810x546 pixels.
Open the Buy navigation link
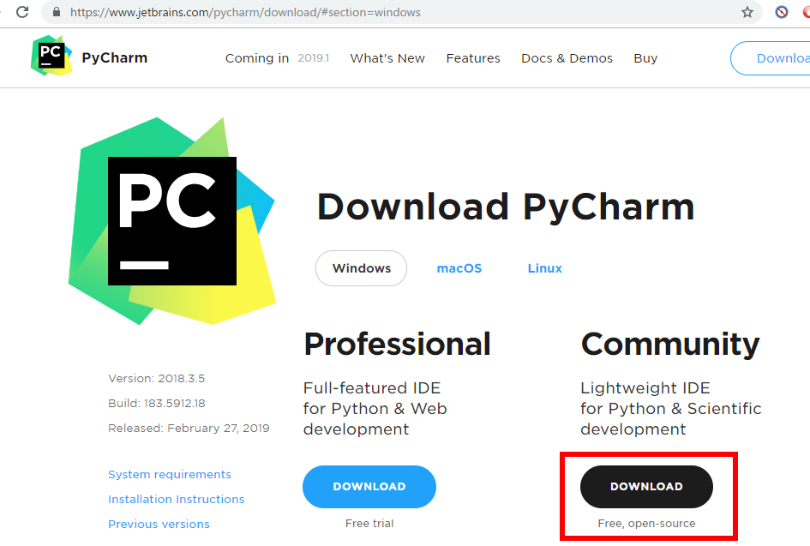645,58
